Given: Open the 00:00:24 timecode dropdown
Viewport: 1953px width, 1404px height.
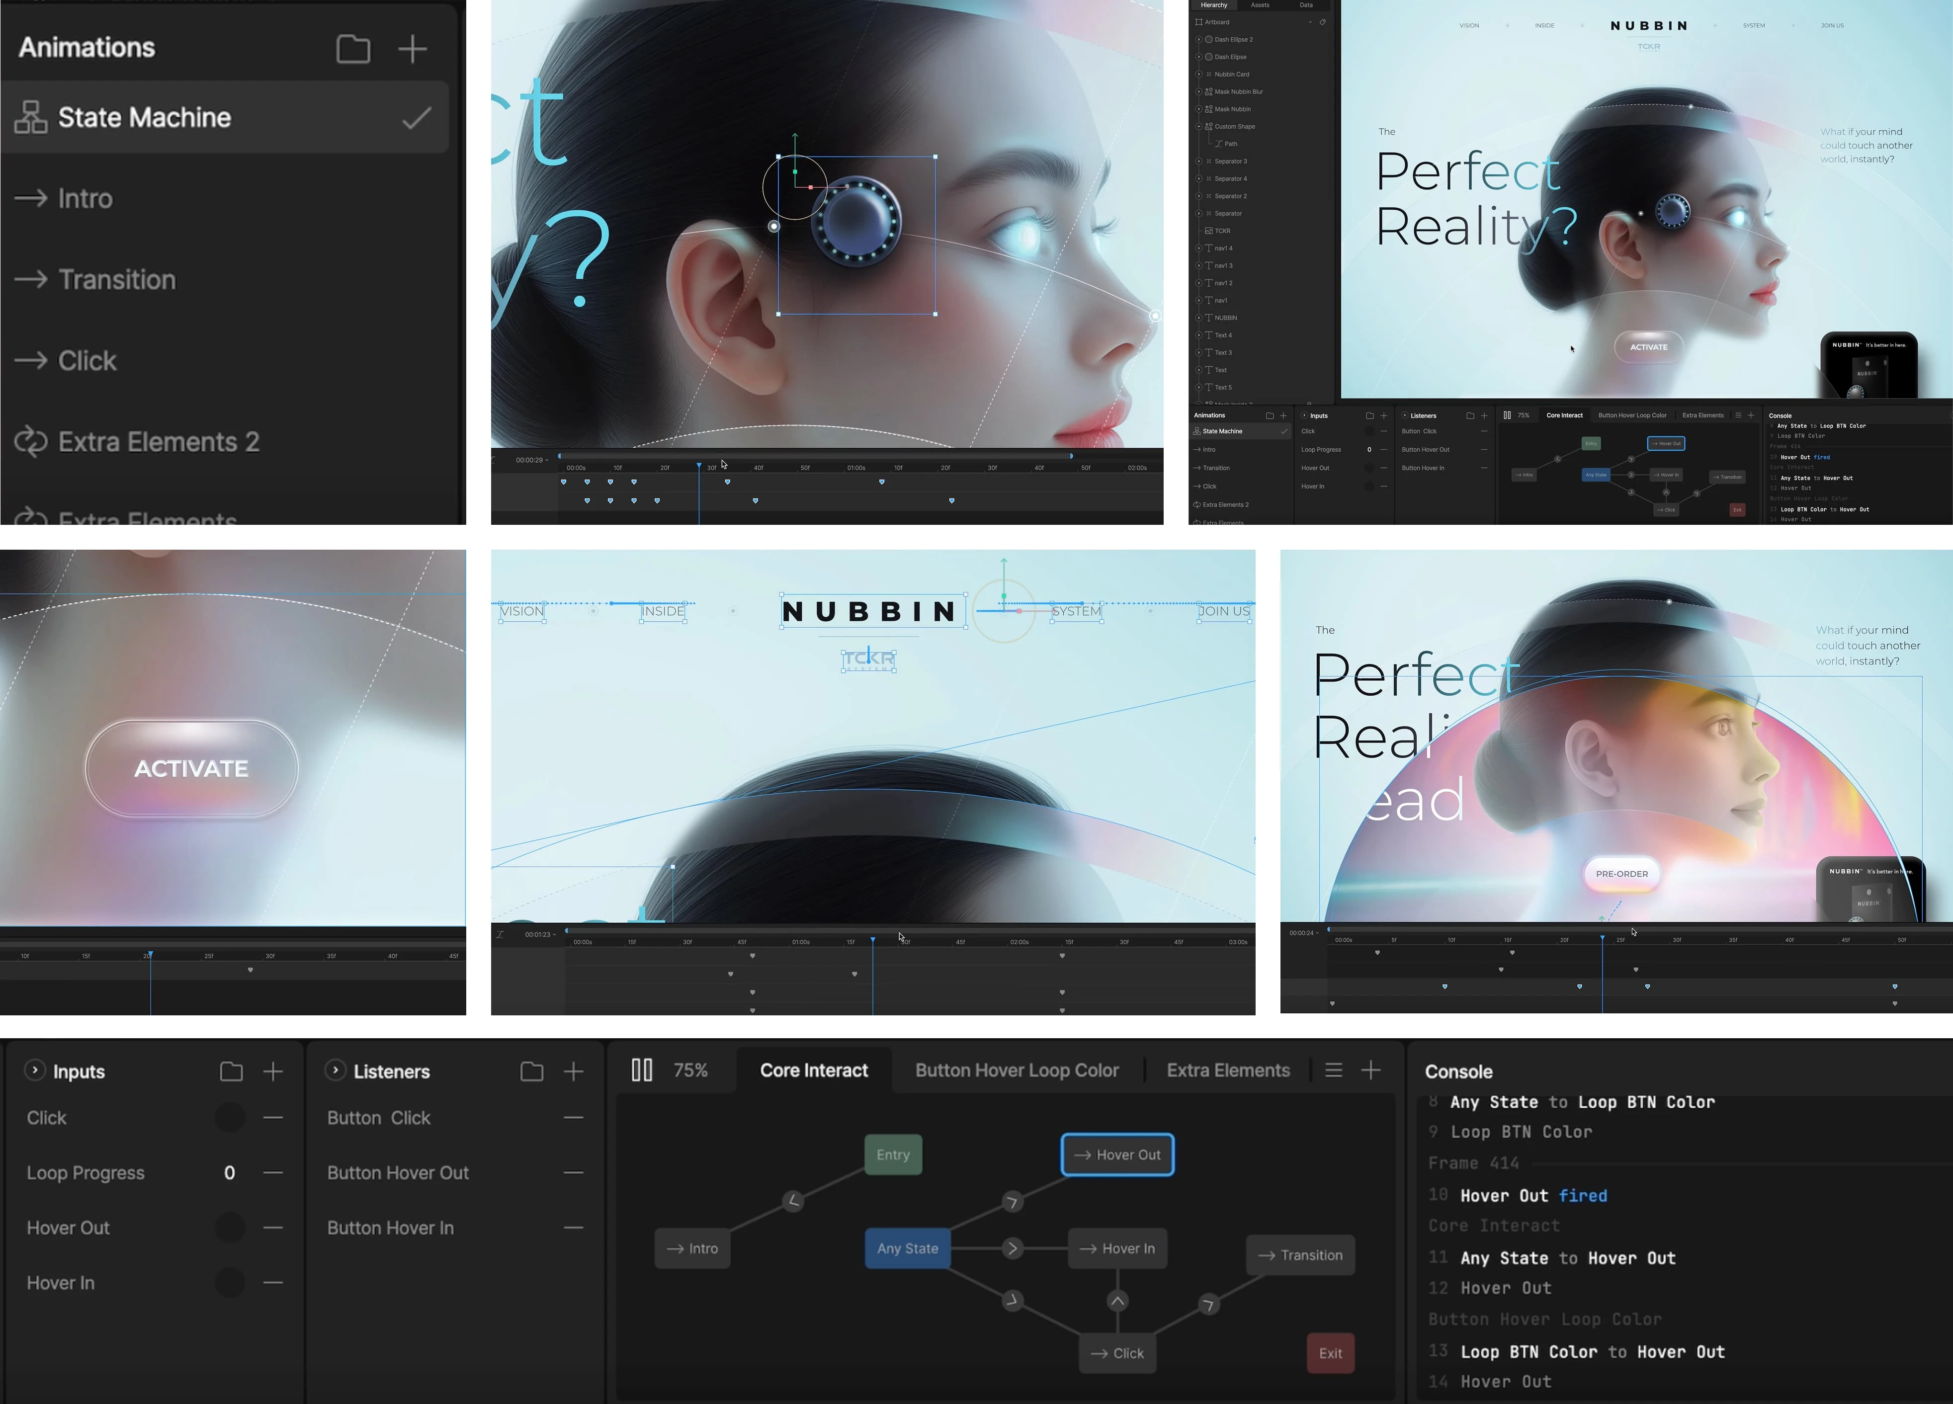Looking at the screenshot, I should [x=1305, y=932].
